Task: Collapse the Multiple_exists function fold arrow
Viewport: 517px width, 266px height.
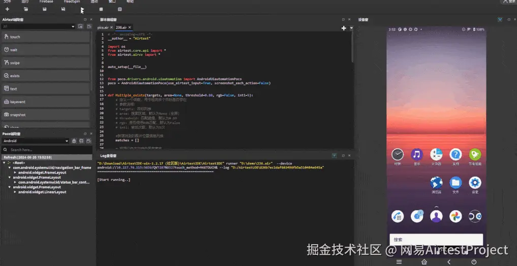Action: tap(105, 95)
